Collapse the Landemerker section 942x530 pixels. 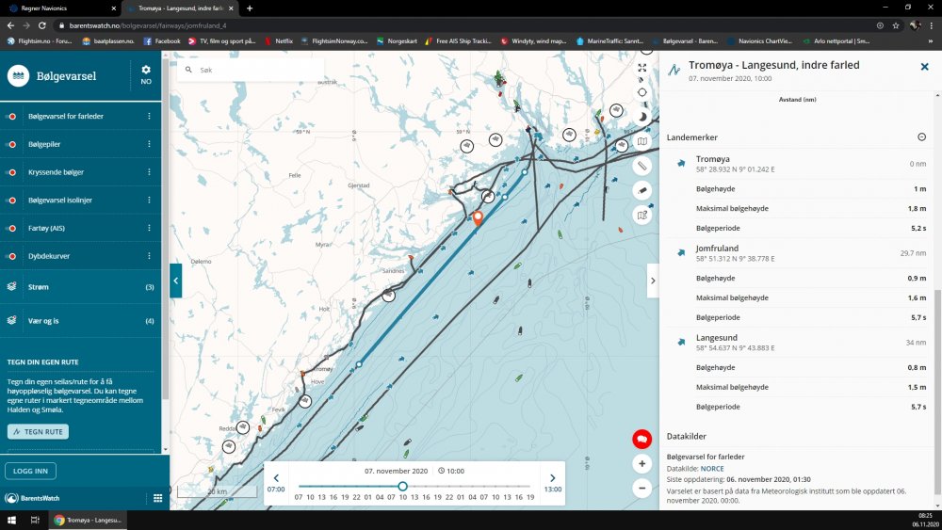pos(921,137)
